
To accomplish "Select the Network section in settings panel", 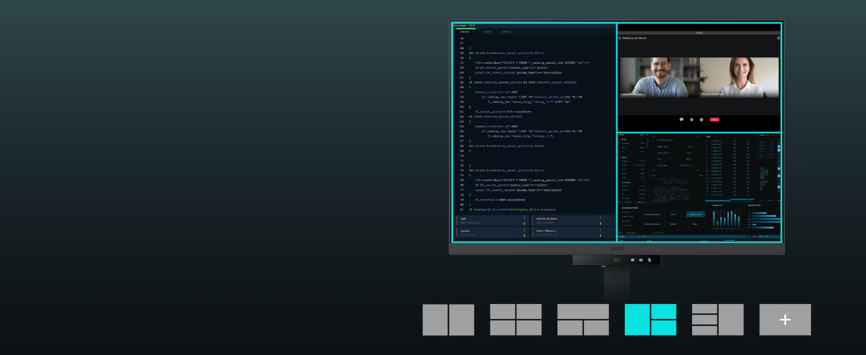I will pos(625,157).
